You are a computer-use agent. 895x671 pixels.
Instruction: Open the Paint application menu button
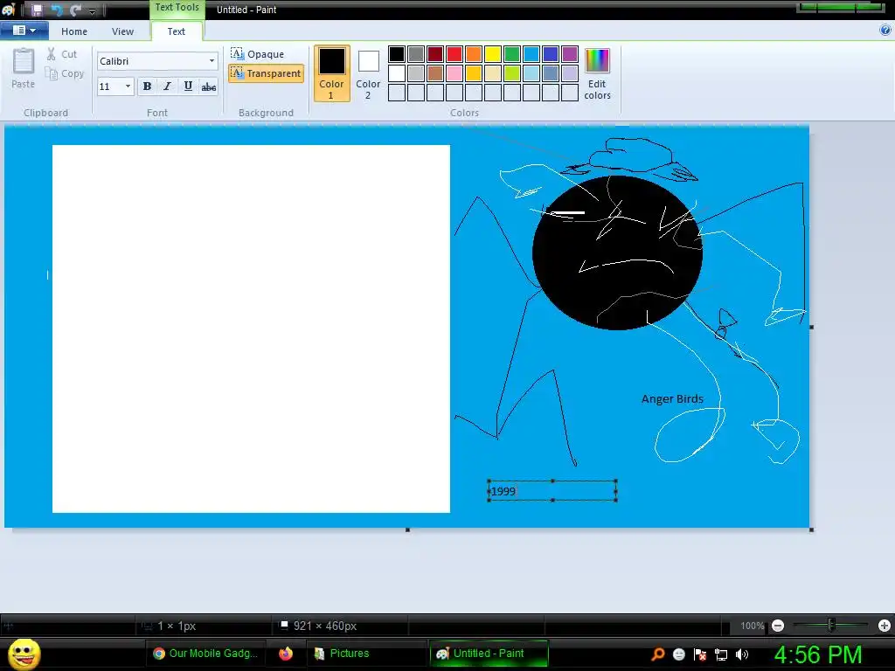pos(24,31)
